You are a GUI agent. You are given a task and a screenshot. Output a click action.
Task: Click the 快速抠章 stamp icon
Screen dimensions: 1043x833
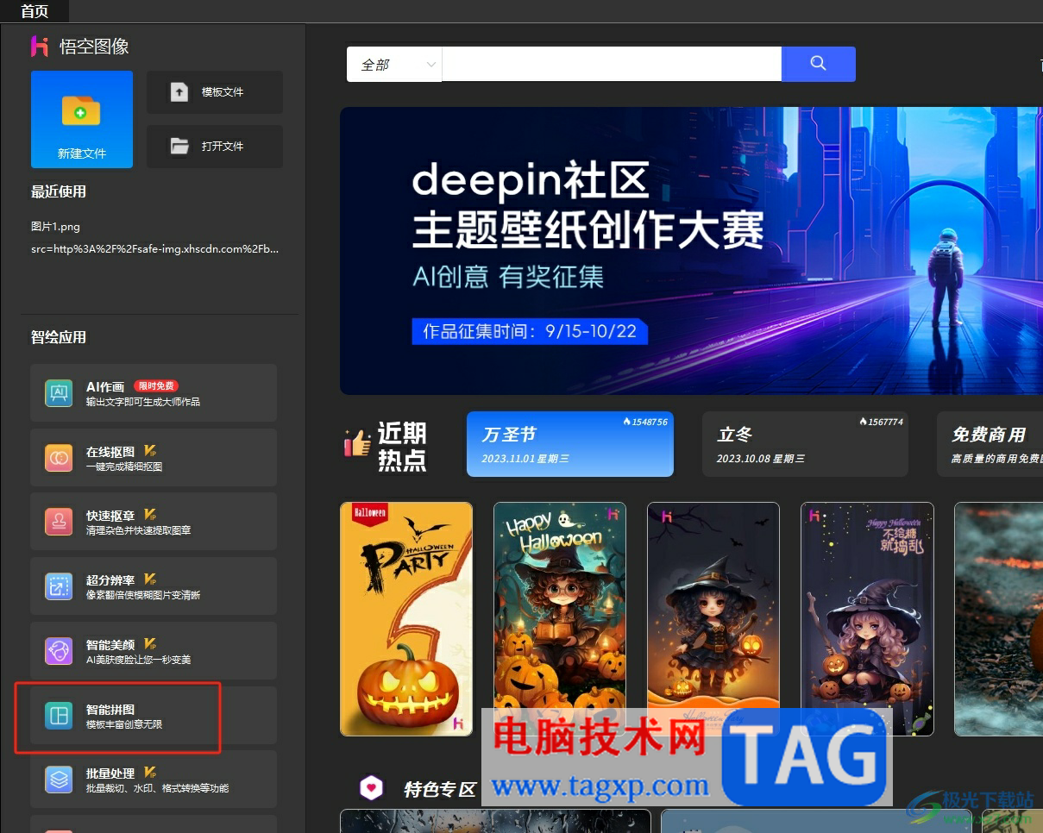click(59, 522)
